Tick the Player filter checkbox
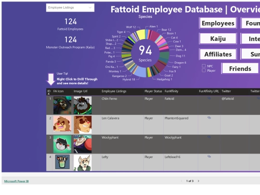 [x=204, y=70]
